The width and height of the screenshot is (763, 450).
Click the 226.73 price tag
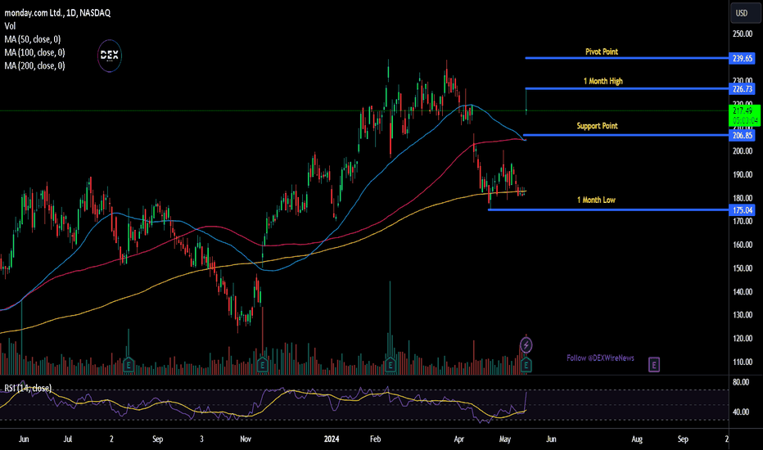[x=742, y=89]
